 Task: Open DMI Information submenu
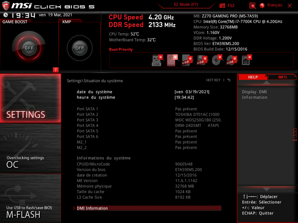(x=149, y=208)
